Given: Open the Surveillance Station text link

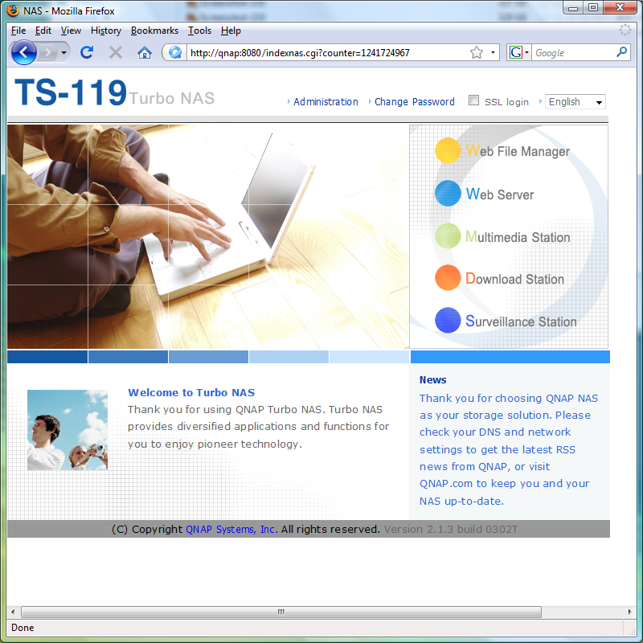Looking at the screenshot, I should coord(521,321).
